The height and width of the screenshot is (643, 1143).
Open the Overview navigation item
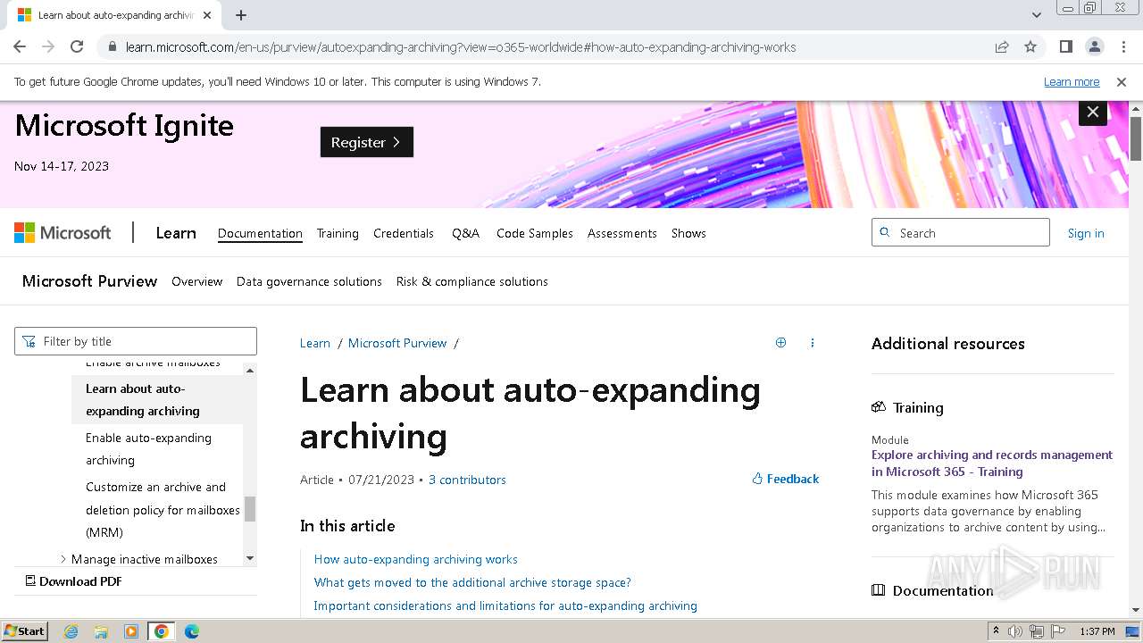pos(197,281)
